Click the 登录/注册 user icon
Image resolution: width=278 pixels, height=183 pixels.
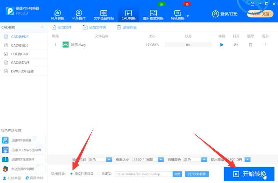215,14
